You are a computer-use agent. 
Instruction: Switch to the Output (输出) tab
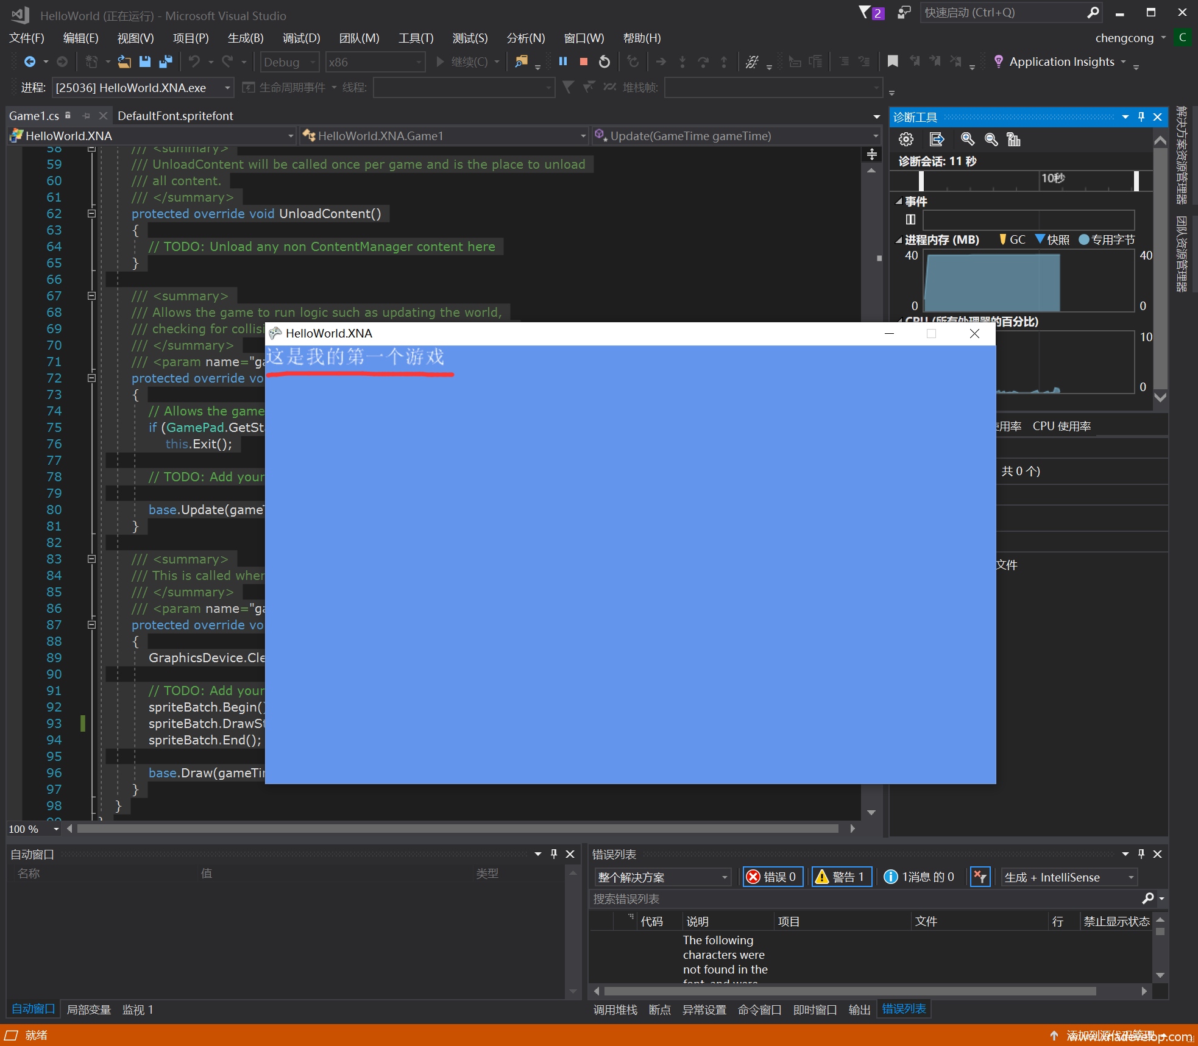[x=859, y=1009]
